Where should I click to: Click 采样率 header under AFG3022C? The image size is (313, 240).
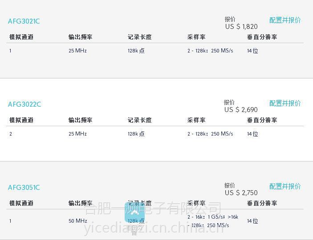coord(196,120)
